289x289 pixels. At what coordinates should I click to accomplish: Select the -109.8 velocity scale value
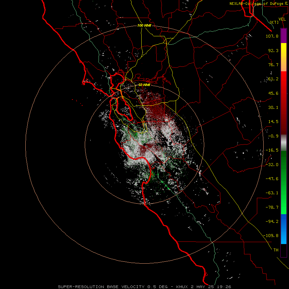271,236
